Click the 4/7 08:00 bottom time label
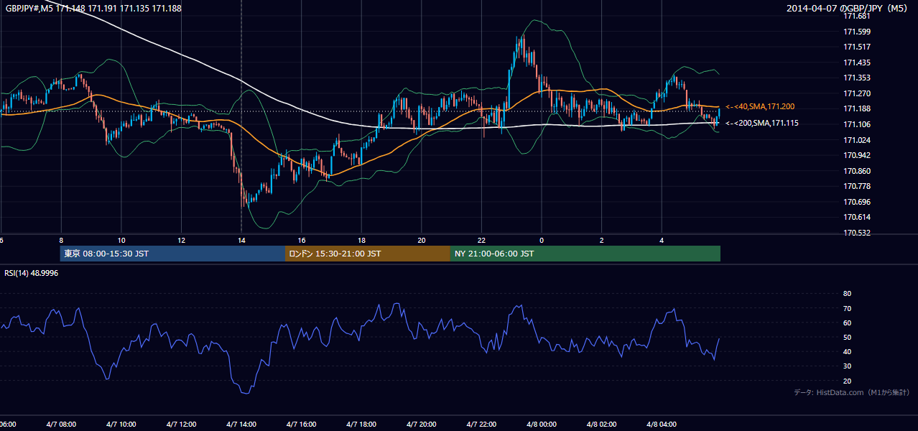This screenshot has height=431, width=918. 61,425
